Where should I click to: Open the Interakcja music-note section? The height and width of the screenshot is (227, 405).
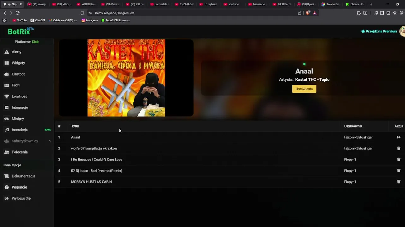click(20, 130)
